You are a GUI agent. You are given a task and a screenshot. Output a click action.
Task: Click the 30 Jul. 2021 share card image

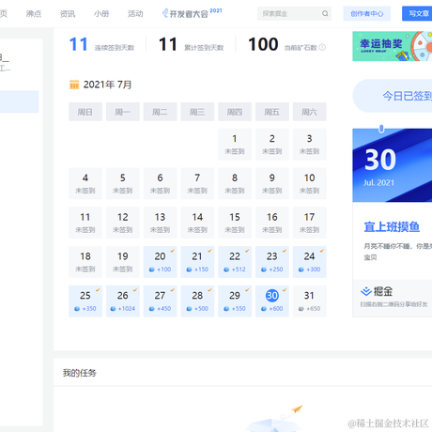point(393,165)
